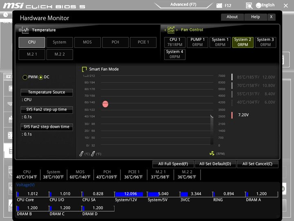294x221 pixels.
Task: Select the PWM radio button
Action: [x=25, y=77]
